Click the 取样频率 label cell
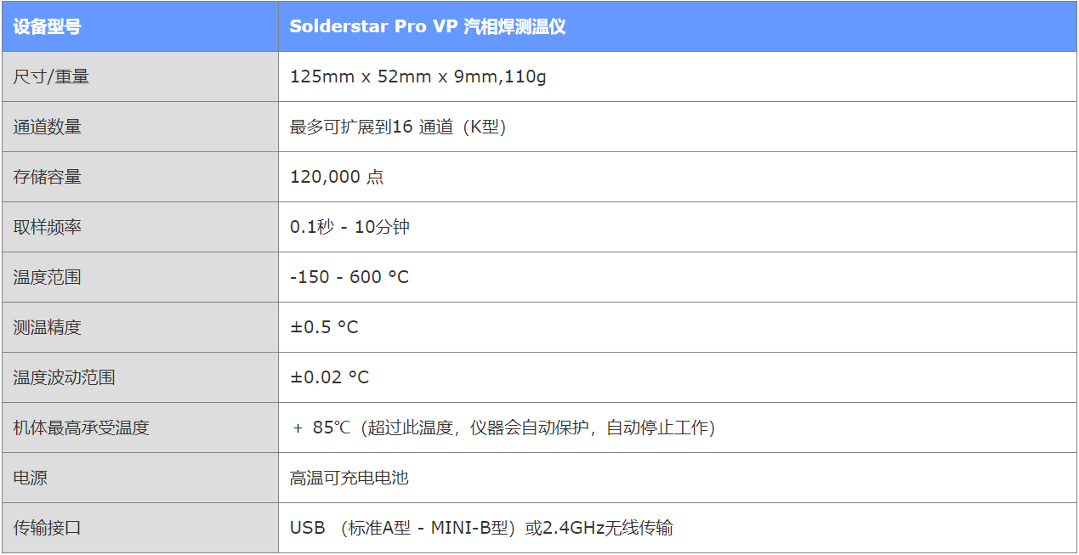The width and height of the screenshot is (1079, 555). tap(140, 227)
